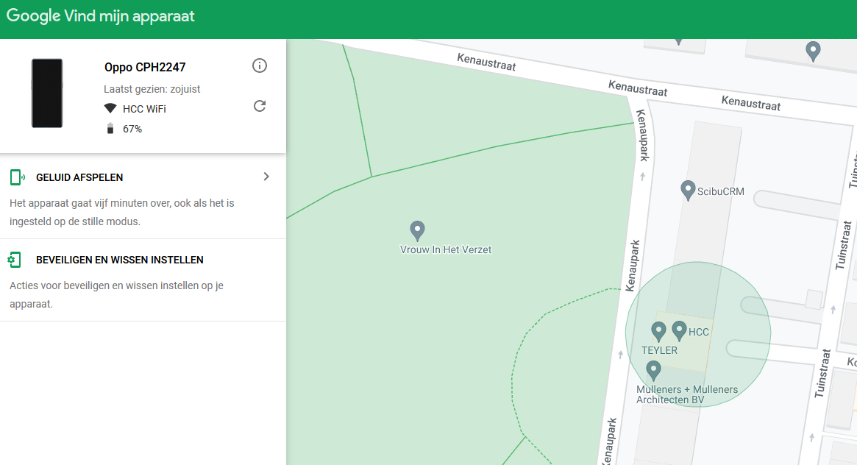Click the Google Vind mijn apparaat title
The image size is (857, 465).
101,16
